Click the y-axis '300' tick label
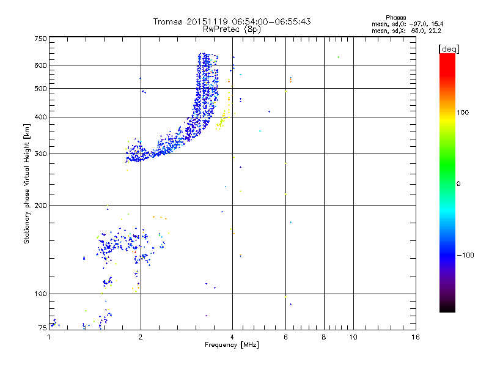 (40, 154)
